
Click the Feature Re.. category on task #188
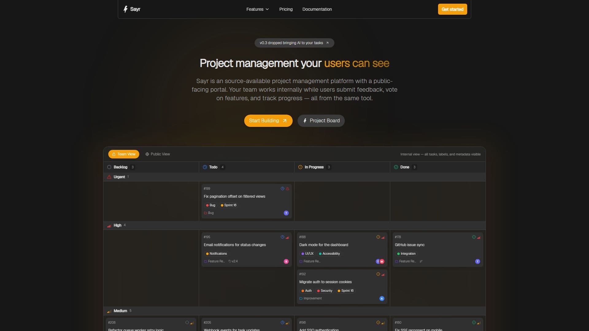(x=310, y=261)
